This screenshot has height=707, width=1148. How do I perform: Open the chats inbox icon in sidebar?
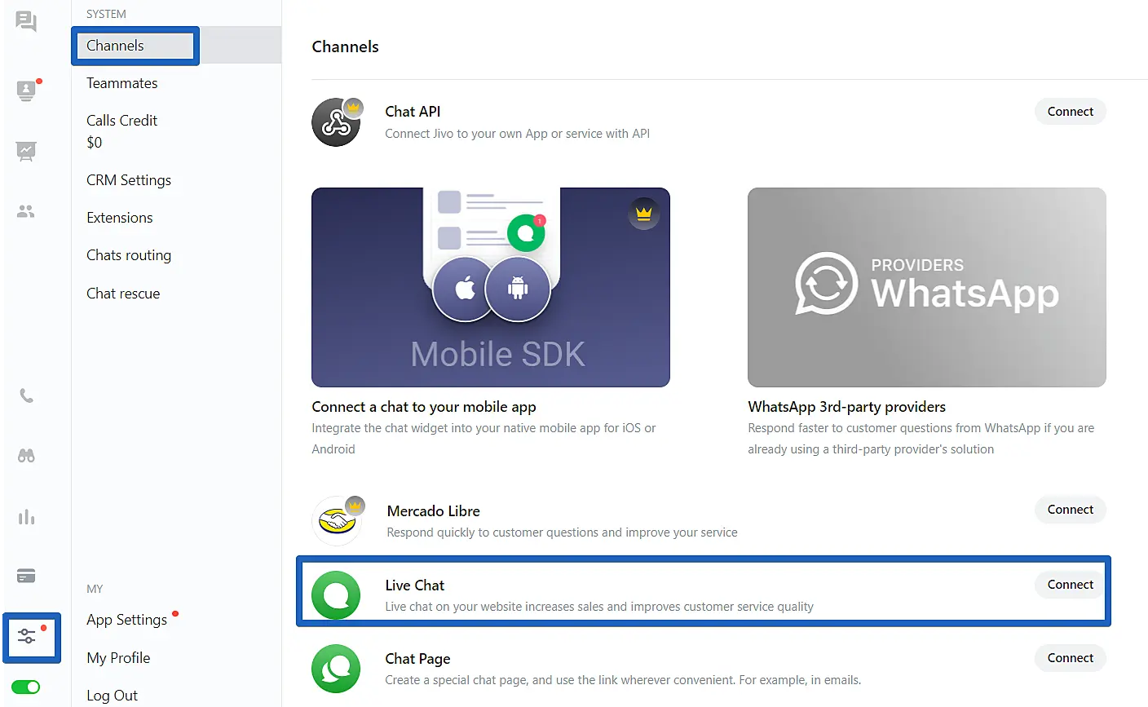[26, 21]
